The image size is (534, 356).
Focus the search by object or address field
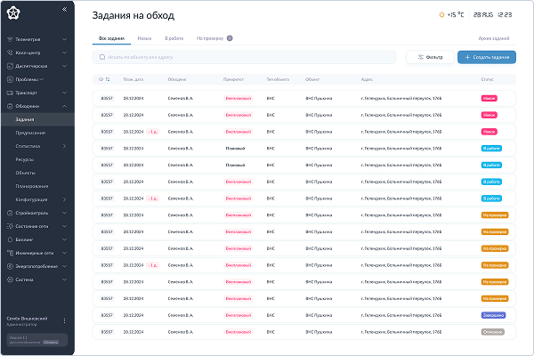coord(244,57)
